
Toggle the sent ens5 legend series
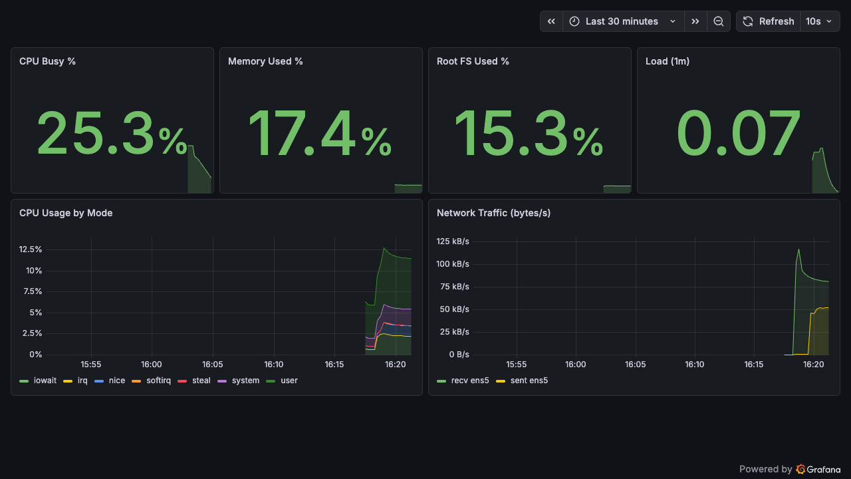529,381
